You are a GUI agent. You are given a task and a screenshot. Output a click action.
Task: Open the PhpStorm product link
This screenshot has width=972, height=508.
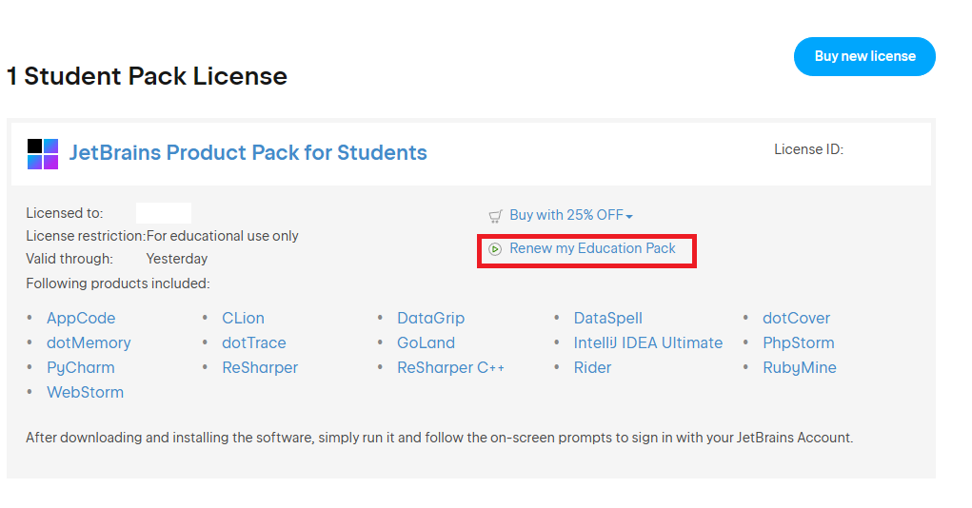click(799, 342)
